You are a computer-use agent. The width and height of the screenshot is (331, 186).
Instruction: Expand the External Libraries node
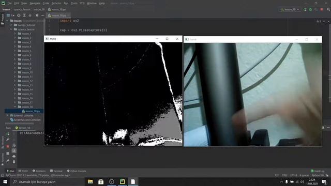(x=7, y=116)
